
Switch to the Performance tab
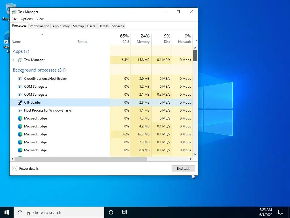(39, 26)
